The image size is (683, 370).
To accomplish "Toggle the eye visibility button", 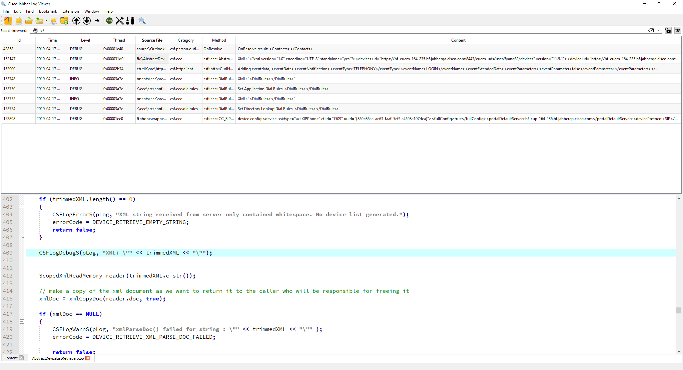I will pos(678,30).
